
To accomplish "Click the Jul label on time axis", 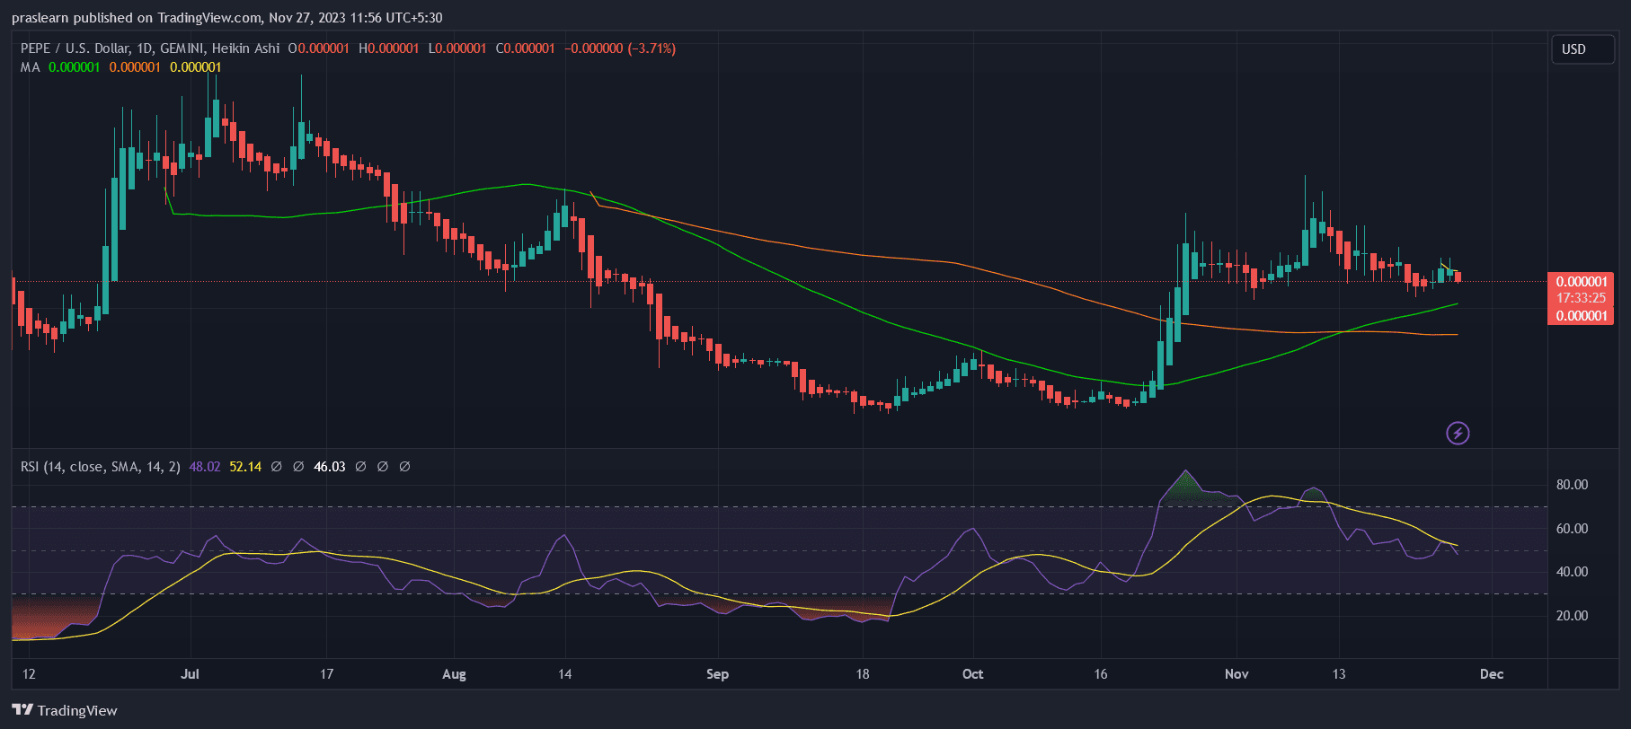I will (x=190, y=674).
